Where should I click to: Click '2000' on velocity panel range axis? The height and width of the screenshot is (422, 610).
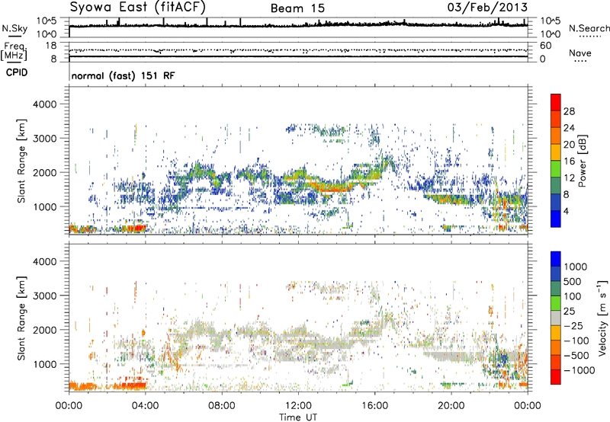[x=44, y=330]
